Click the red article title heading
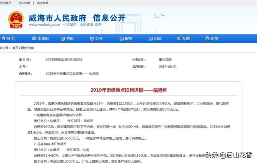The height and width of the screenshot is (163, 257). point(128,90)
